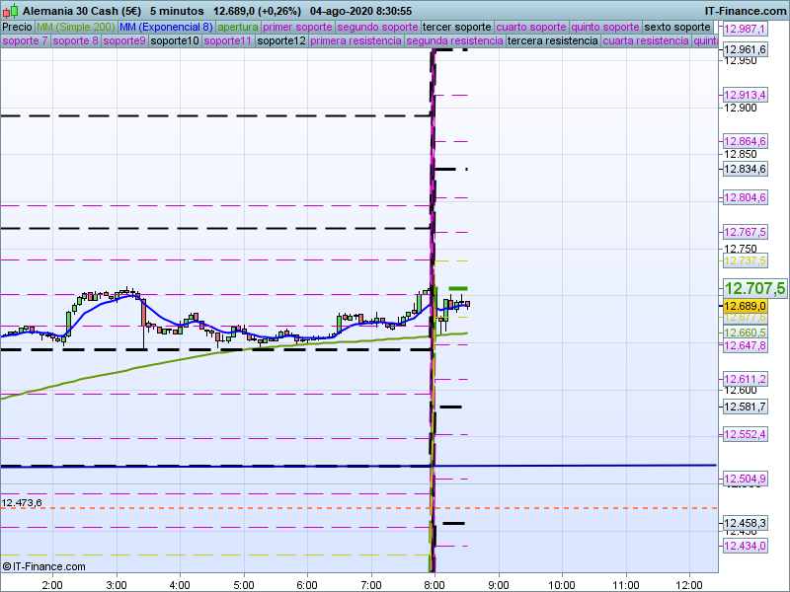The image size is (790, 592).
Task: Select the 12.504,9 price tag on axis
Action: click(x=746, y=479)
